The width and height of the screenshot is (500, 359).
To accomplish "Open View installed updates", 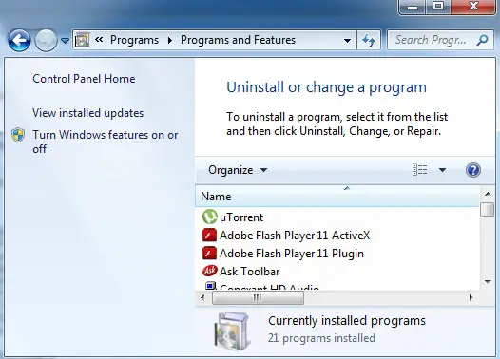I will point(88,113).
